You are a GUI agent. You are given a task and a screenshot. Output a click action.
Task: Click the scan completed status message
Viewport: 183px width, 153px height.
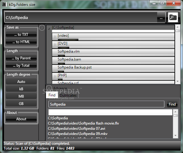(37, 144)
